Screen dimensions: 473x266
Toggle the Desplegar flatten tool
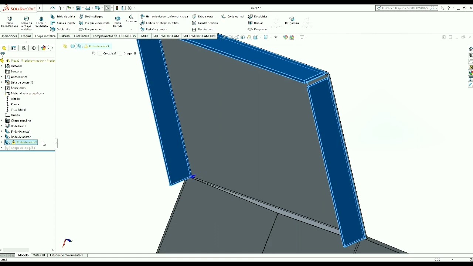[258, 30]
